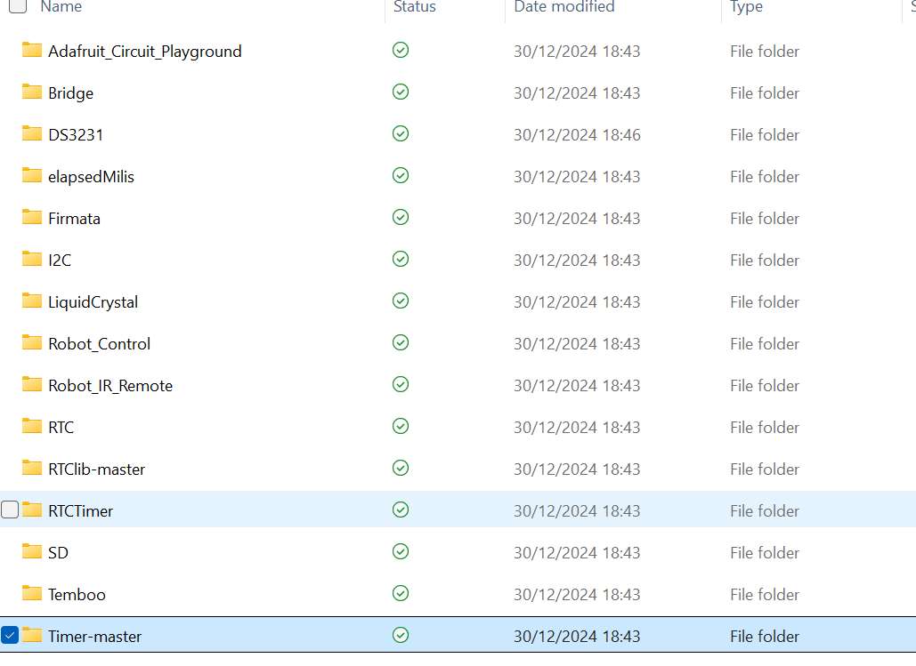916x666 pixels.
Task: Click the sync status checkmark for I2C
Action: coord(401,259)
